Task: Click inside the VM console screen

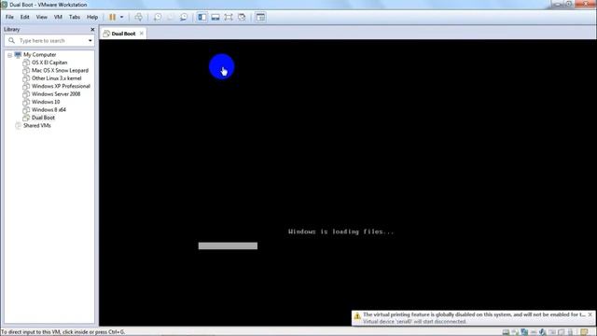Action: [x=347, y=183]
